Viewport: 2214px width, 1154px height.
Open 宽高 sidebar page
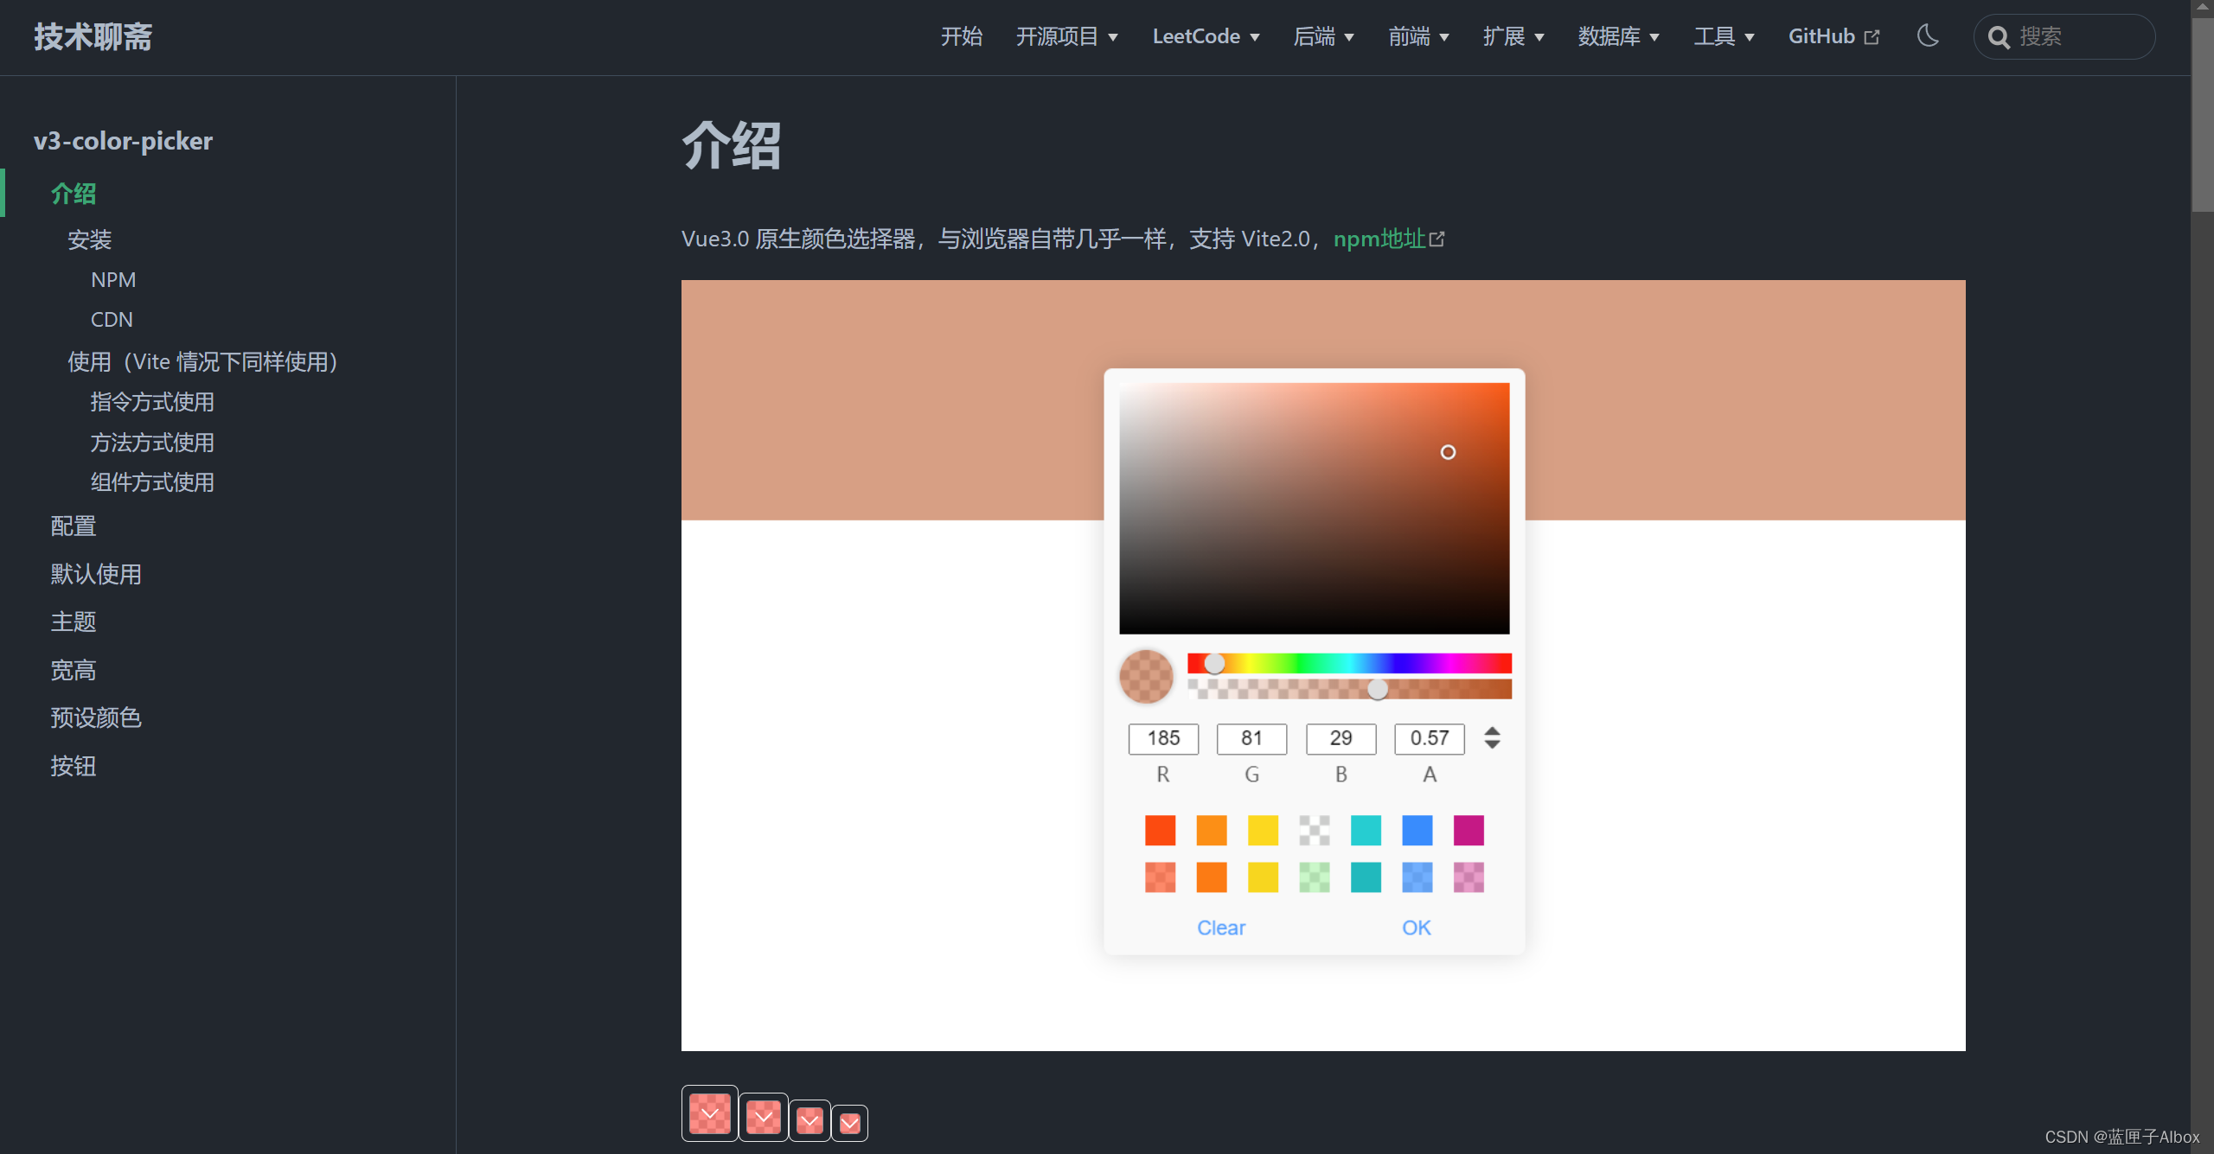pos(74,670)
